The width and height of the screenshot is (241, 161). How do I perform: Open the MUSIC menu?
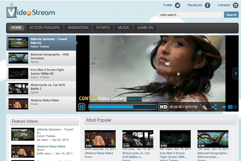pos(124,28)
